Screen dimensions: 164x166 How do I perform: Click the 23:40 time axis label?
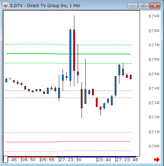(104, 160)
